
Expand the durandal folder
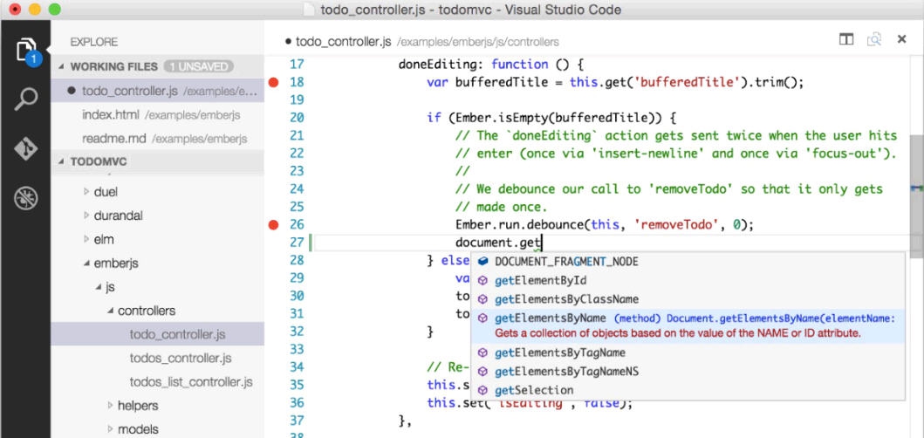pyautogui.click(x=86, y=216)
